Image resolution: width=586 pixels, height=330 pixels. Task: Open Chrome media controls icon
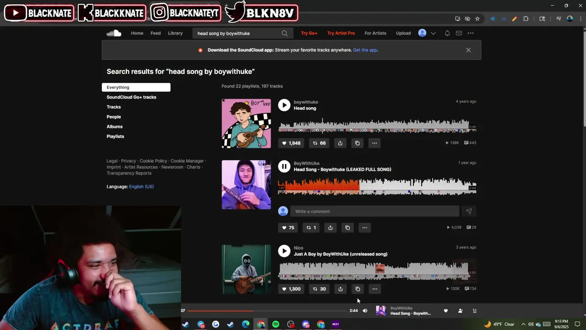(x=559, y=19)
